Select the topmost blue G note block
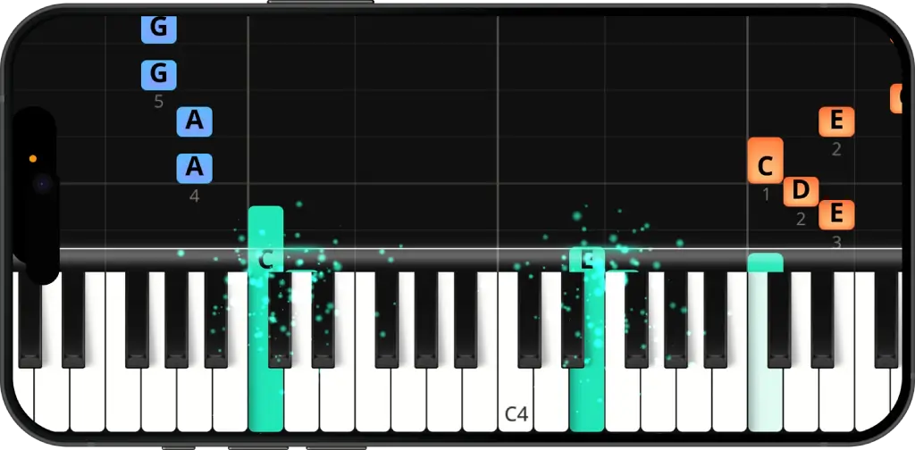This screenshot has width=915, height=450. coord(159,29)
